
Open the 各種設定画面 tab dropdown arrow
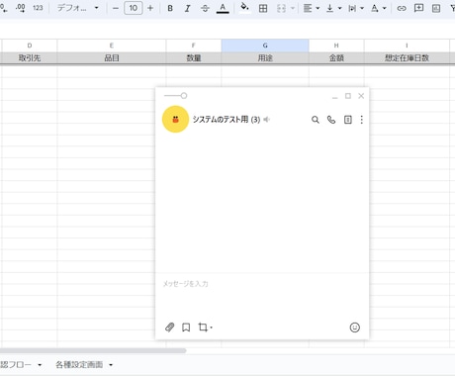tap(111, 365)
